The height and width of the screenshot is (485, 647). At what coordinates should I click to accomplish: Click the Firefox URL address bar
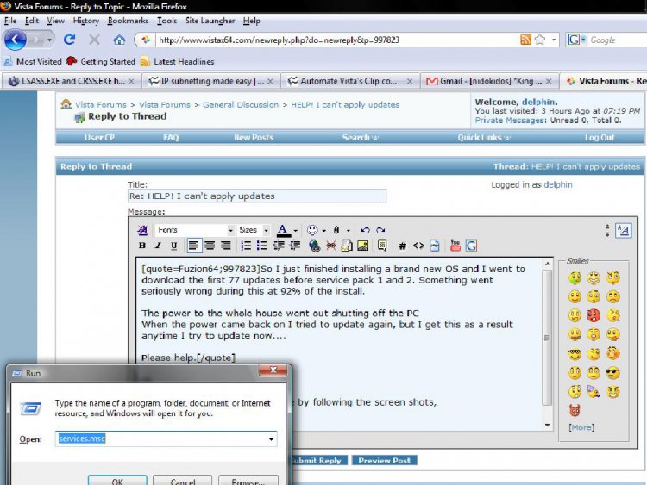[336, 40]
